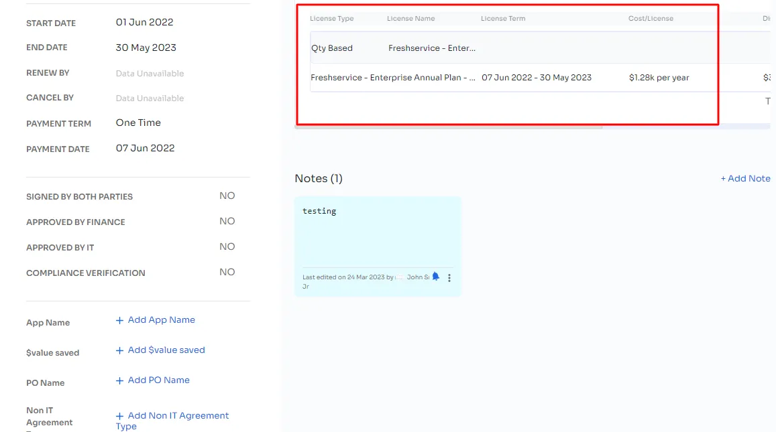
Task: Click the Add PO Name link
Action: click(158, 380)
